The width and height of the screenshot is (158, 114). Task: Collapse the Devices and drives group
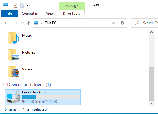pyautogui.click(x=4, y=85)
